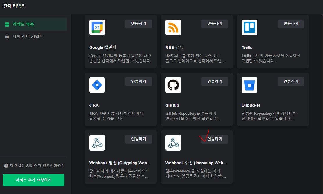Click the Trello 보드 description text
Image resolution: width=323 pixels, height=194 pixels.
[x=271, y=58]
